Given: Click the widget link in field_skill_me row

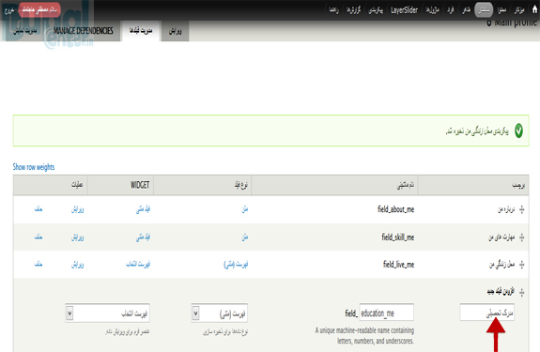Looking at the screenshot, I should pyautogui.click(x=143, y=237).
